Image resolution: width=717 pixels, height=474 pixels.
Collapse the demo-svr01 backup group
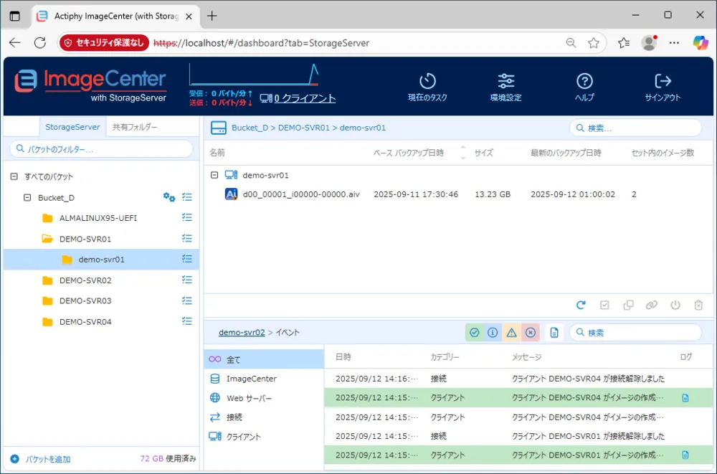tap(216, 174)
